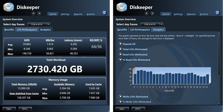The height and width of the screenshot is (112, 223).
Task: Click hour 2 bar in chart
Action: [x=141, y=77]
